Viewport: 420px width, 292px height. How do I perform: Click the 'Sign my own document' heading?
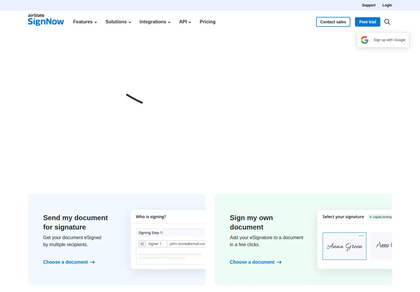pyautogui.click(x=251, y=223)
